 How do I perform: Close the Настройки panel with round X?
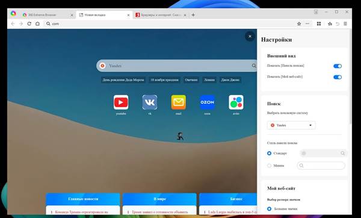[250, 36]
